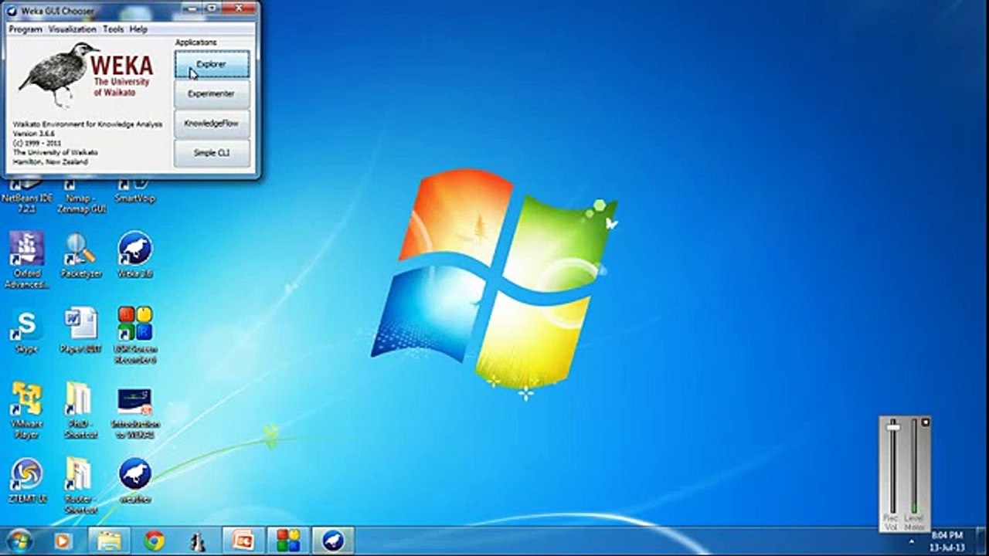Open the taskbar clock and date

click(947, 541)
